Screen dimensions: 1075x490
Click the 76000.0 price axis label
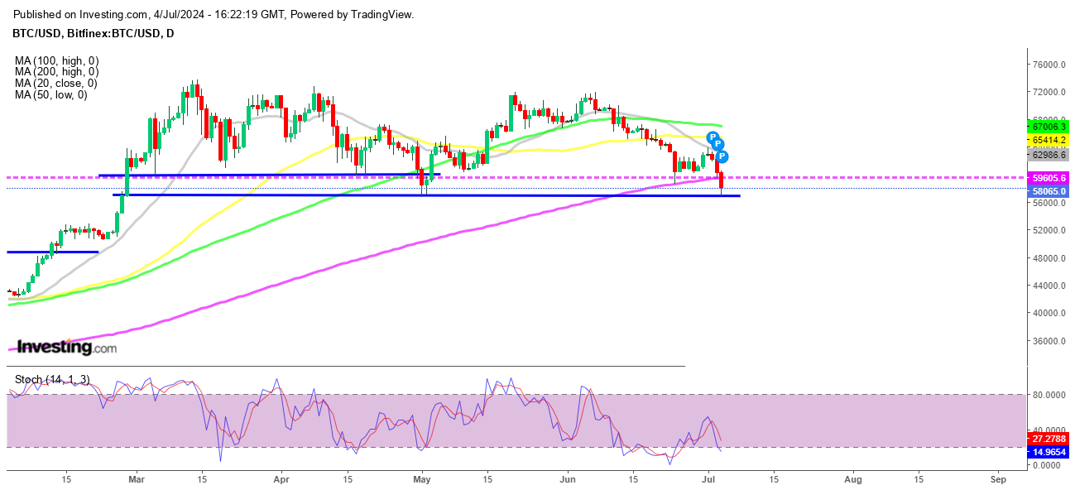pyautogui.click(x=1047, y=65)
